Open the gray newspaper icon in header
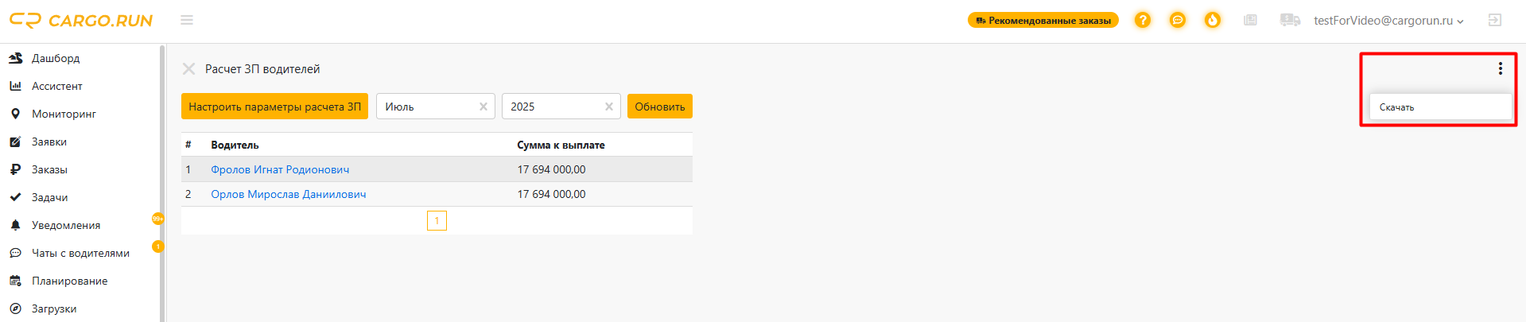 click(x=1250, y=20)
